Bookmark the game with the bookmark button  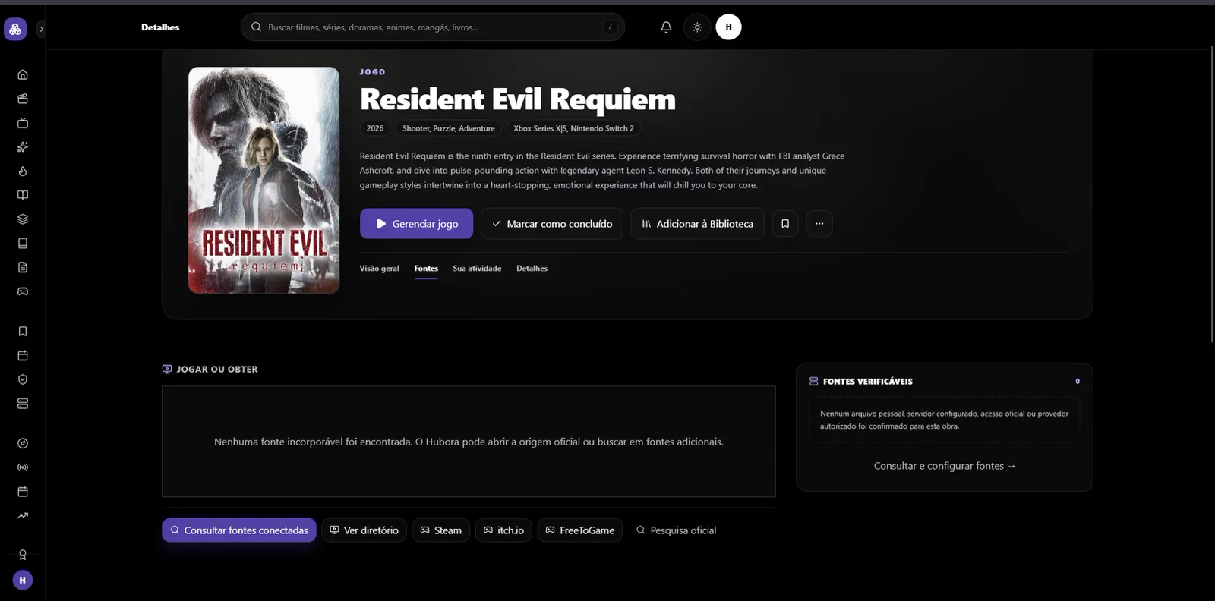pyautogui.click(x=785, y=224)
